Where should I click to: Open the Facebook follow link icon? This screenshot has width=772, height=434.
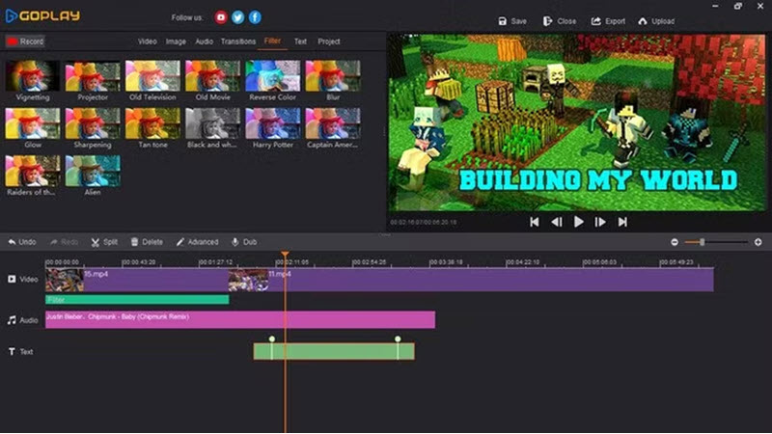(255, 17)
